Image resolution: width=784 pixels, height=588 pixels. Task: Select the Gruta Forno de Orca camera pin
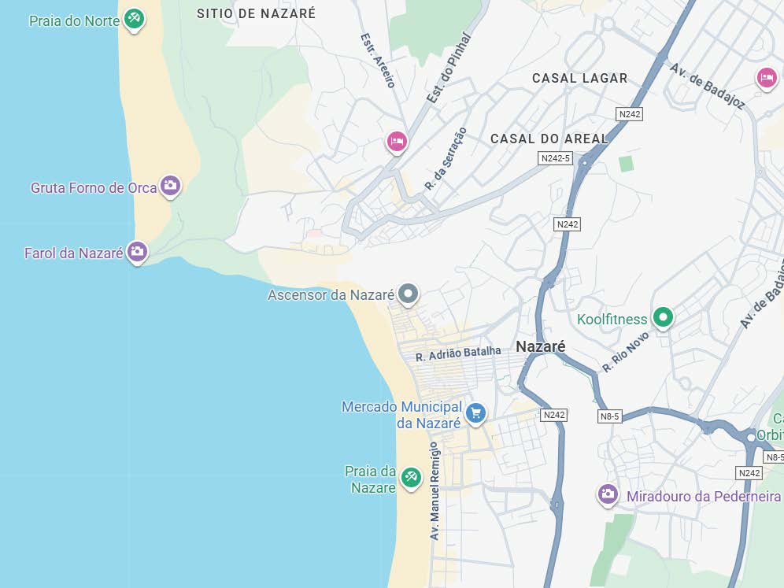click(x=170, y=186)
